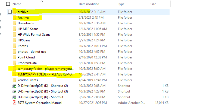The height and width of the screenshot is (112, 200).
Task: Click the D-Drive Shortcut (2) icon
Action: point(15,86)
